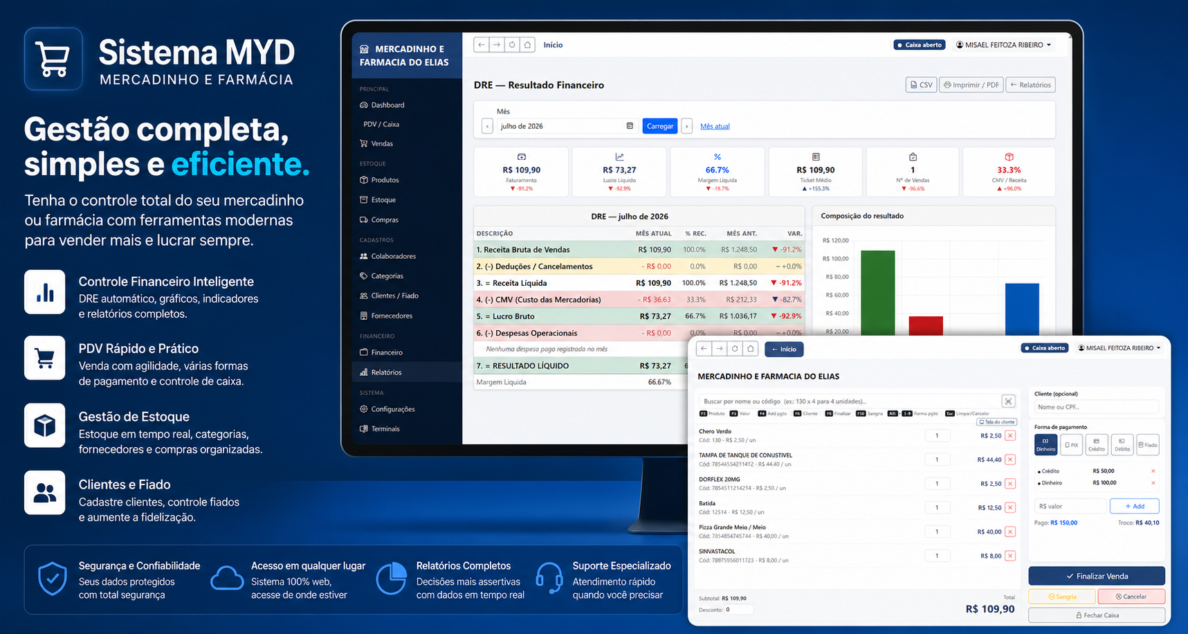Go to next month with right chevron
This screenshot has width=1188, height=634.
pyautogui.click(x=686, y=126)
